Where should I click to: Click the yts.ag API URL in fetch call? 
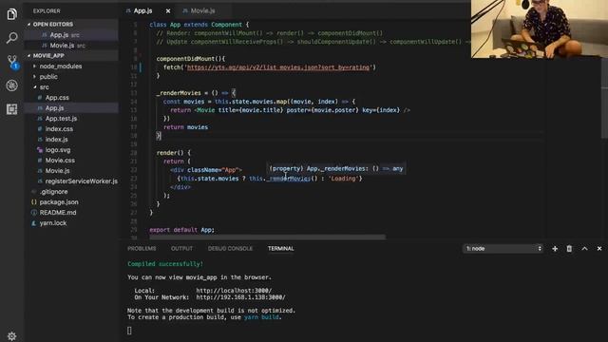(278, 67)
